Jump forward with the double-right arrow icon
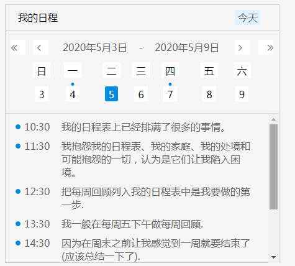 pyautogui.click(x=266, y=47)
